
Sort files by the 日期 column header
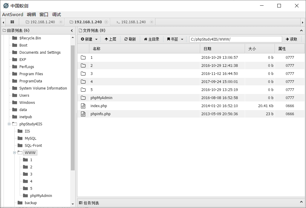pos(222,49)
